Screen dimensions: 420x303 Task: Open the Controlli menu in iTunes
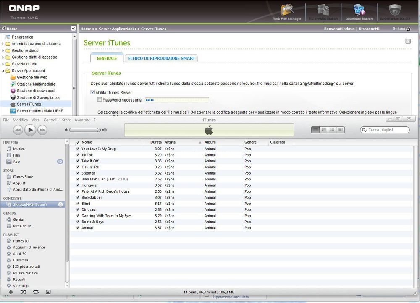click(51, 120)
